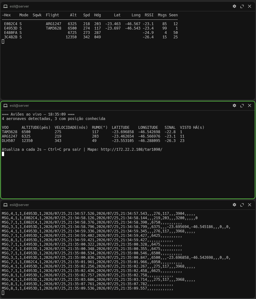Open settings gear of top terminal pane
The image size is (256, 299).
point(234,6)
